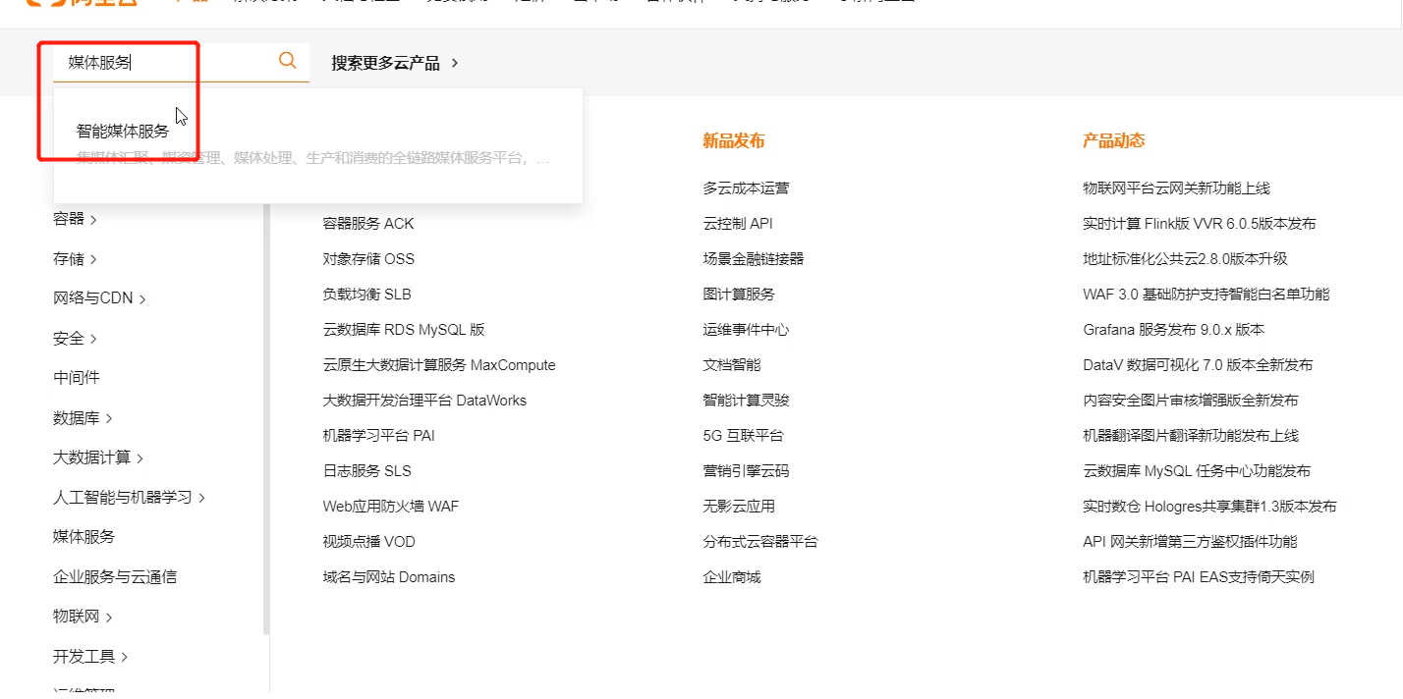Open 内容安全图片审核增强版全新发布
1403x699 pixels.
(x=1191, y=401)
